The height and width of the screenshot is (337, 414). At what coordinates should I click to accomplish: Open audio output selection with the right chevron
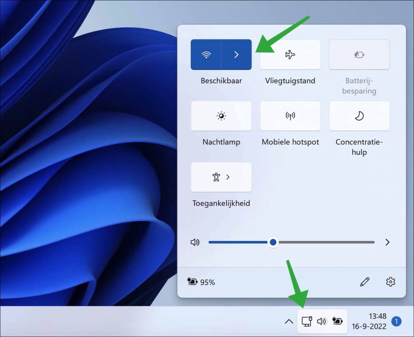(387, 242)
